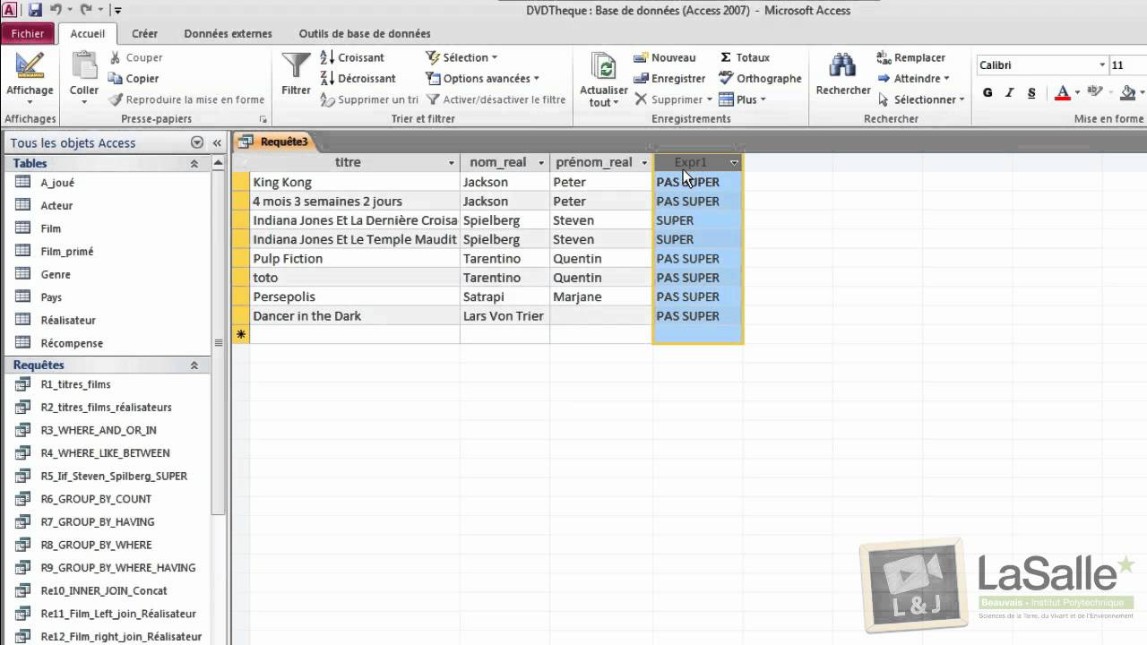Click the Nouveau record button
Image resolution: width=1147 pixels, height=645 pixels.
pos(664,57)
